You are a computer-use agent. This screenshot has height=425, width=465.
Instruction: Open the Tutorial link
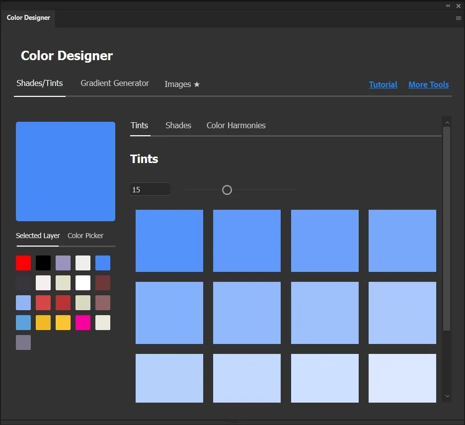383,85
